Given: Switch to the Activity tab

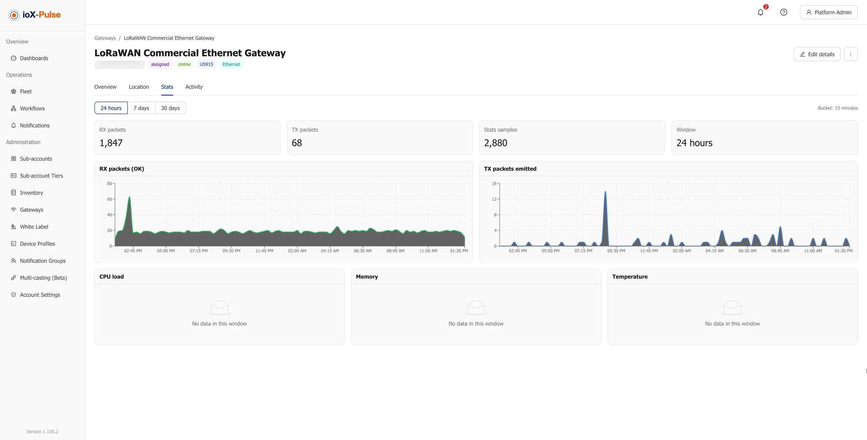Looking at the screenshot, I should 194,87.
